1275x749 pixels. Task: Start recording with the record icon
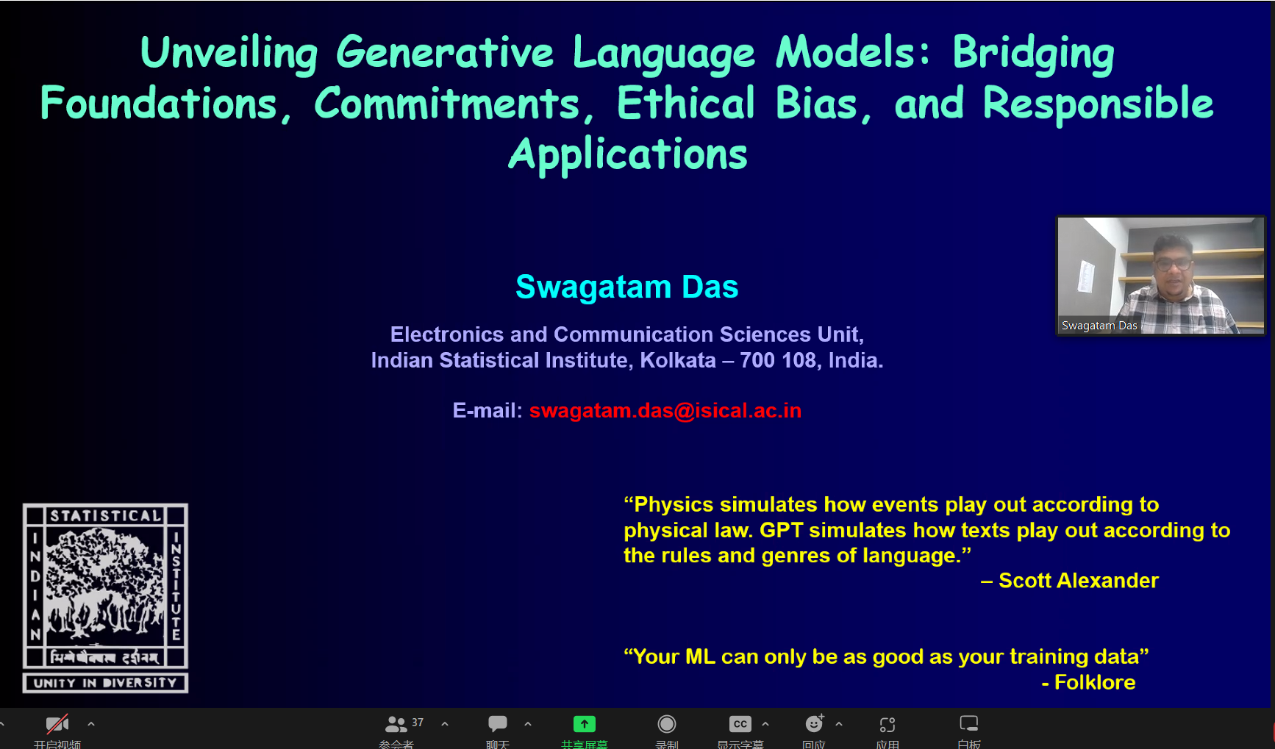tap(667, 724)
